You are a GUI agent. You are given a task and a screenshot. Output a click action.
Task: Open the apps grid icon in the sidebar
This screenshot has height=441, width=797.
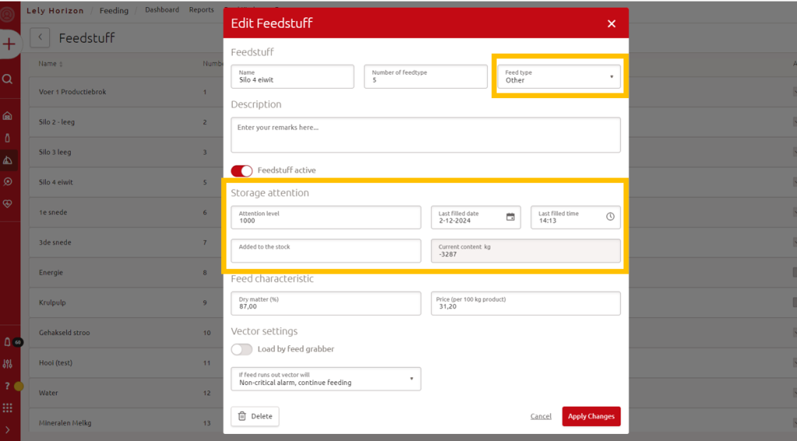pos(8,408)
